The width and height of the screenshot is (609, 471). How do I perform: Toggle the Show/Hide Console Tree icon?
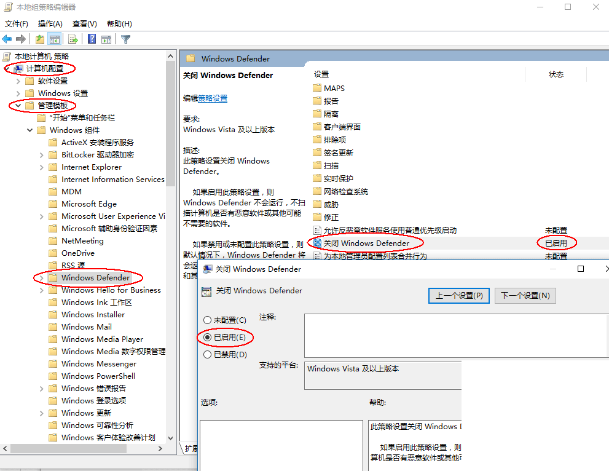point(55,39)
